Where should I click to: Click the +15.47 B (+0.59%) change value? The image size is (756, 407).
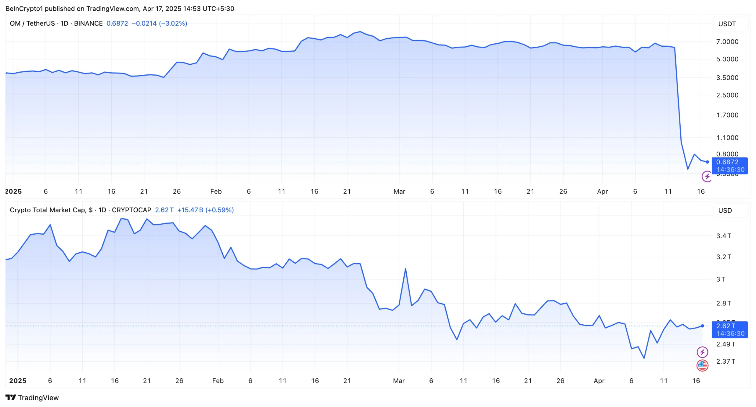[x=206, y=210]
